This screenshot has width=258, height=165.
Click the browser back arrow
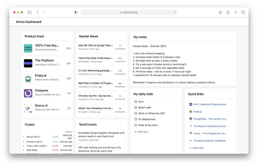pyautogui.click(x=38, y=12)
